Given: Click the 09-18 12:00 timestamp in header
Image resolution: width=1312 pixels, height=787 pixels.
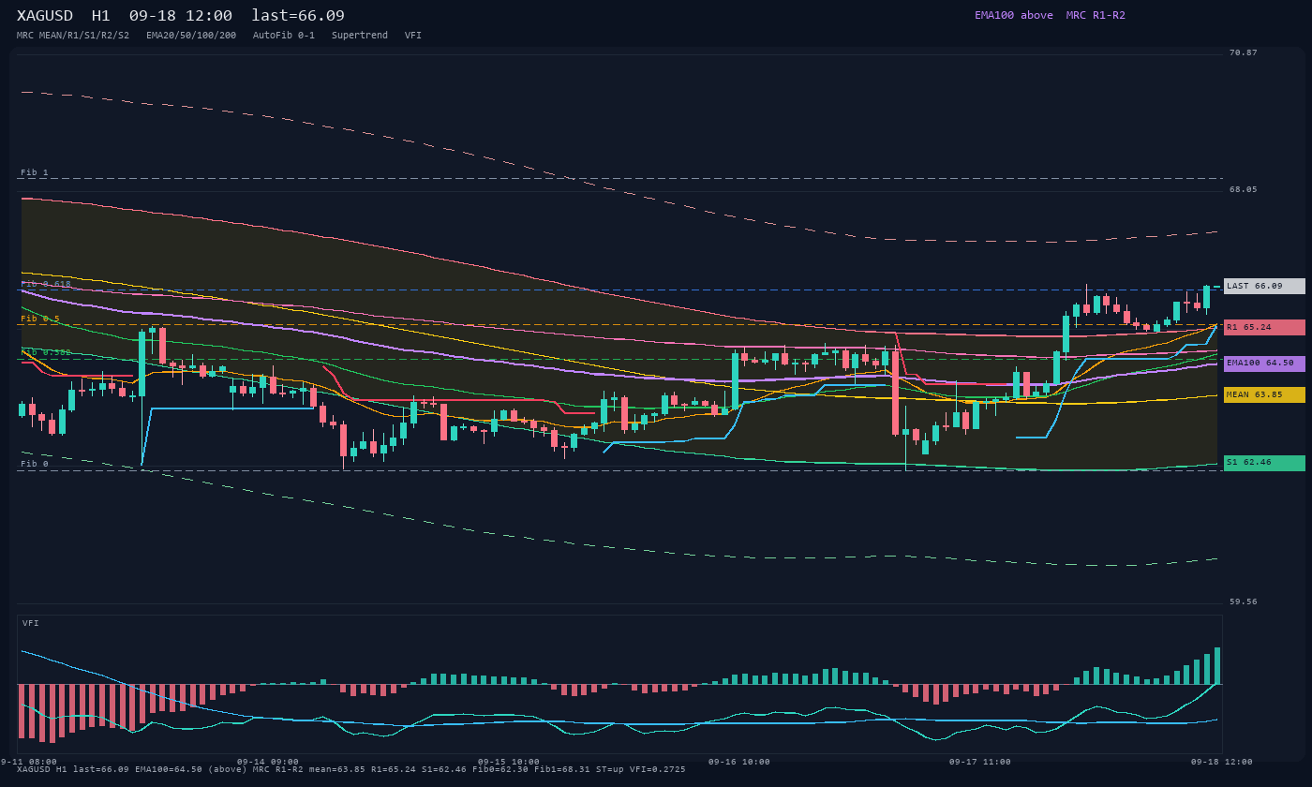Looking at the screenshot, I should [181, 16].
